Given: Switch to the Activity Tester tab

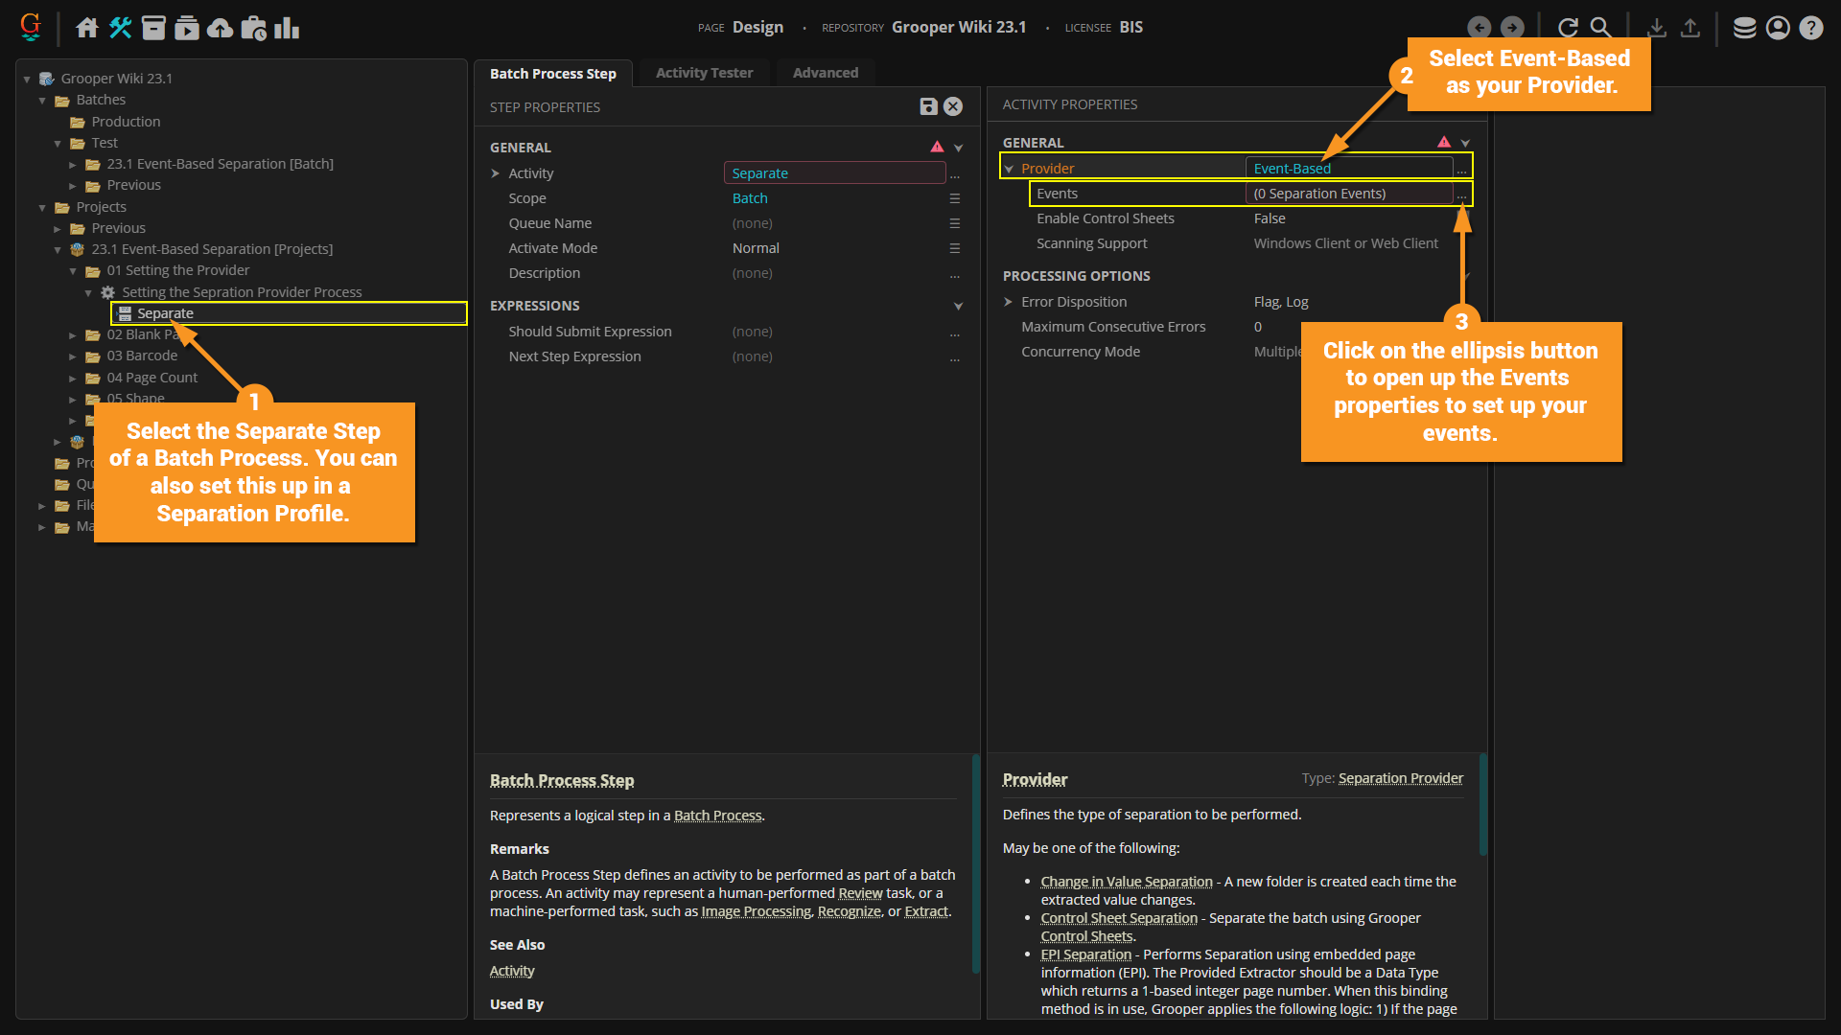Looking at the screenshot, I should coord(704,73).
